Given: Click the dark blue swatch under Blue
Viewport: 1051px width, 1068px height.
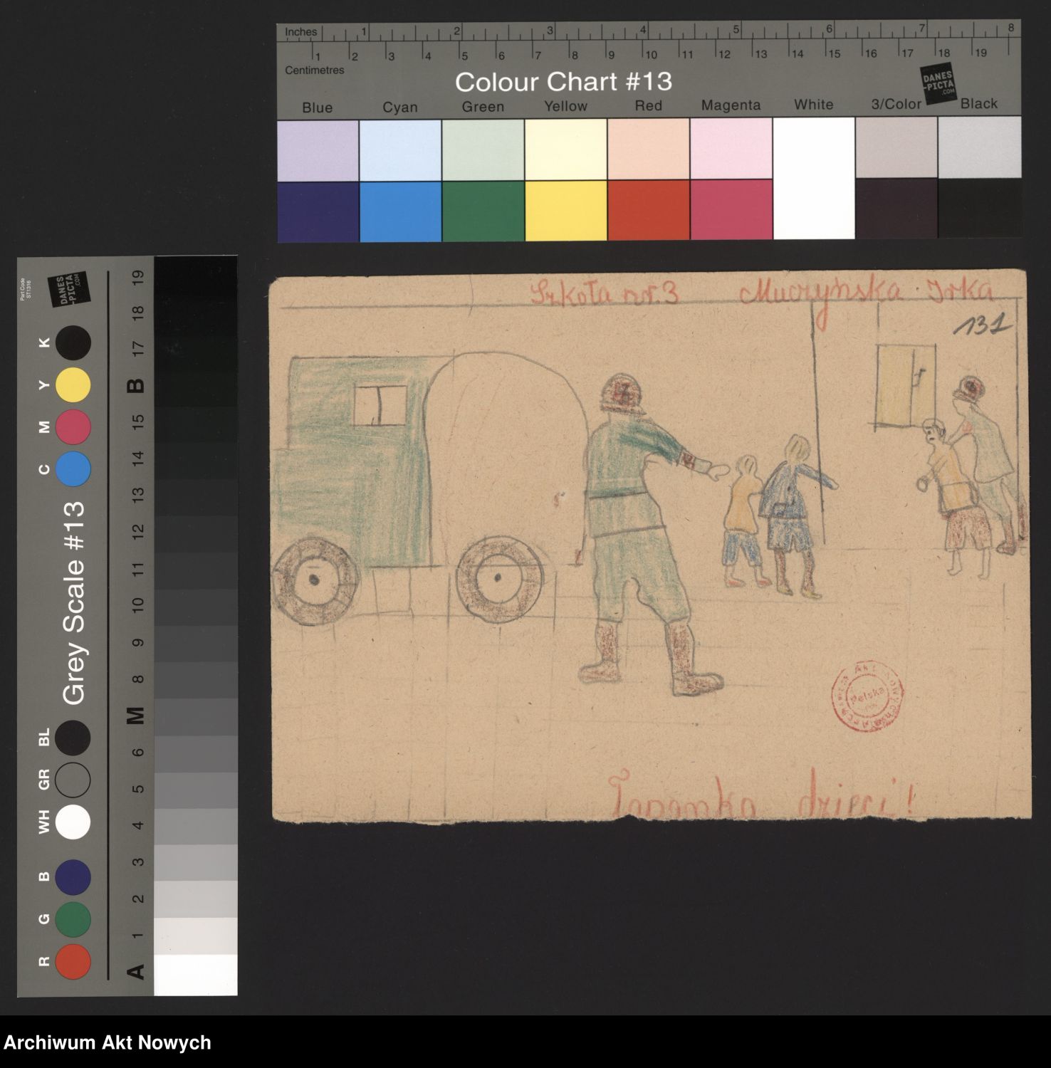Looking at the screenshot, I should (318, 211).
